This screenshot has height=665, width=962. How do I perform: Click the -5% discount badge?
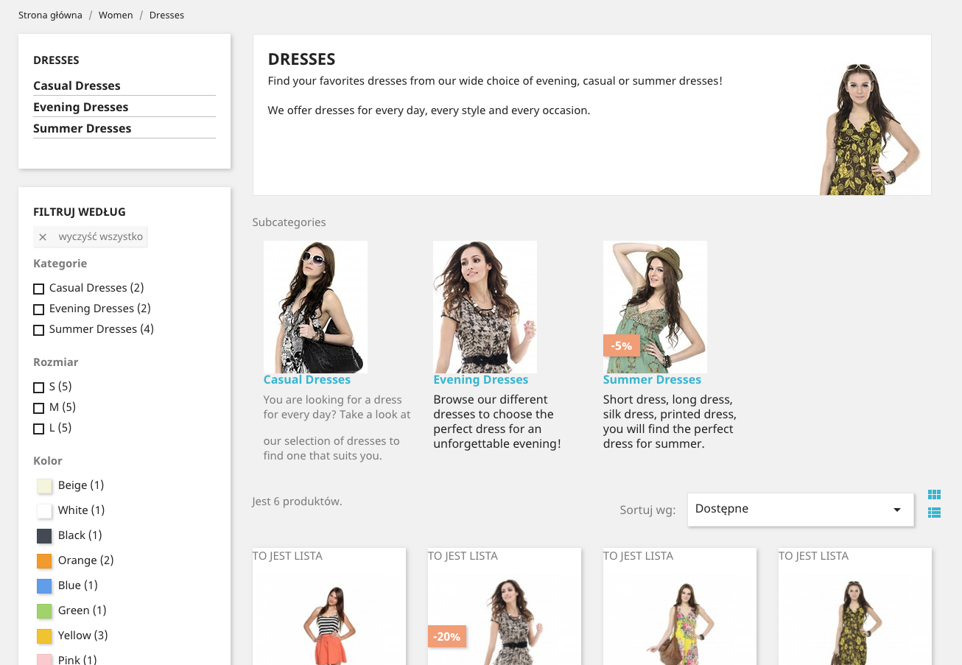(622, 345)
